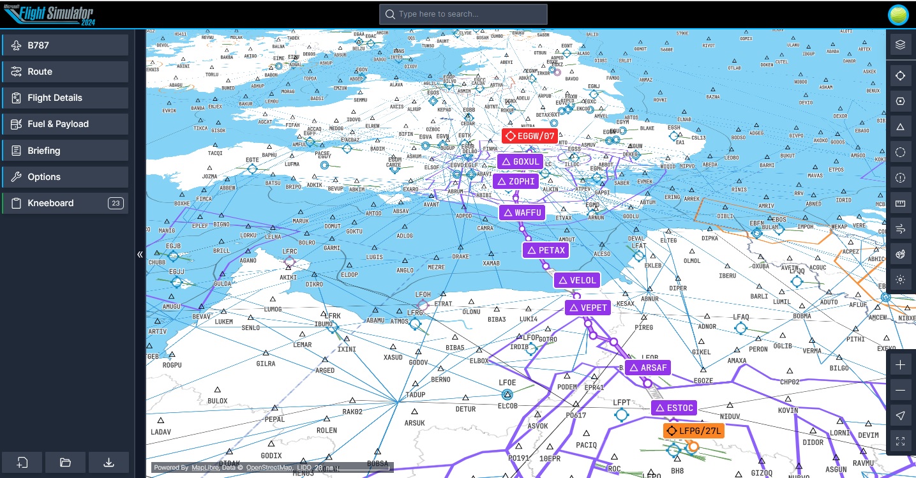
Task: Focus the search input field
Action: point(463,14)
